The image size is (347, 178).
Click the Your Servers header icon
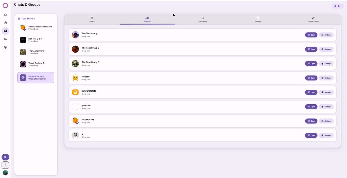pos(19,19)
